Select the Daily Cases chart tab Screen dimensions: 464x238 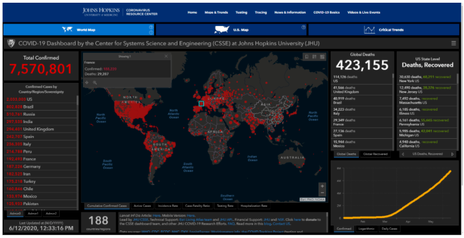[389, 229]
